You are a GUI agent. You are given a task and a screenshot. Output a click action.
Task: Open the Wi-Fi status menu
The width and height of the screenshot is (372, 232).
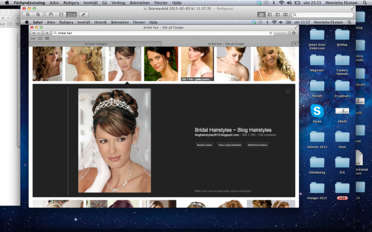click(x=281, y=3)
